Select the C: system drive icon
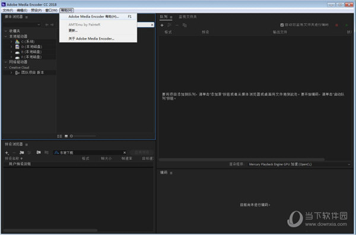356x235 pixels. coord(17,41)
